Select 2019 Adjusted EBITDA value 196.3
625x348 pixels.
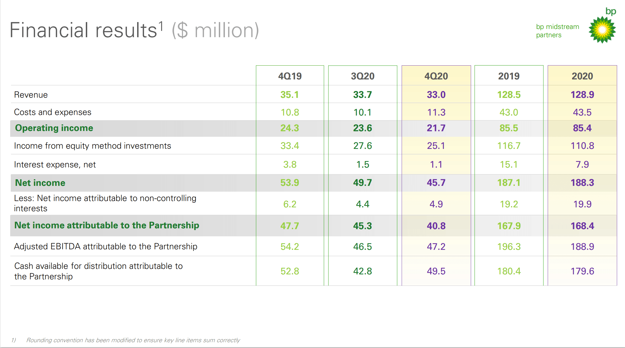pyautogui.click(x=509, y=247)
